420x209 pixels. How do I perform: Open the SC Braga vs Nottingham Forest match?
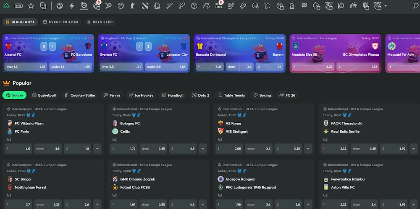(x=52, y=184)
